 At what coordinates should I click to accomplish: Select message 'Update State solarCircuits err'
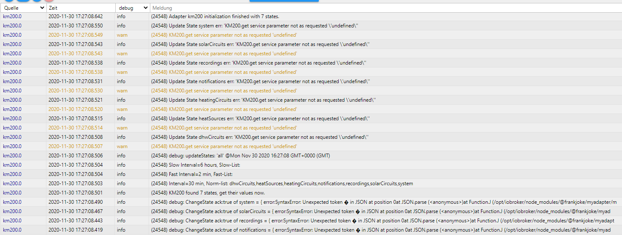261,44
